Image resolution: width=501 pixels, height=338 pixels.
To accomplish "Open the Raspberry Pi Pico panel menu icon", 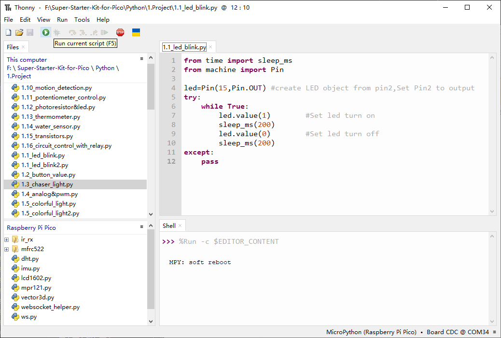I will [141, 227].
